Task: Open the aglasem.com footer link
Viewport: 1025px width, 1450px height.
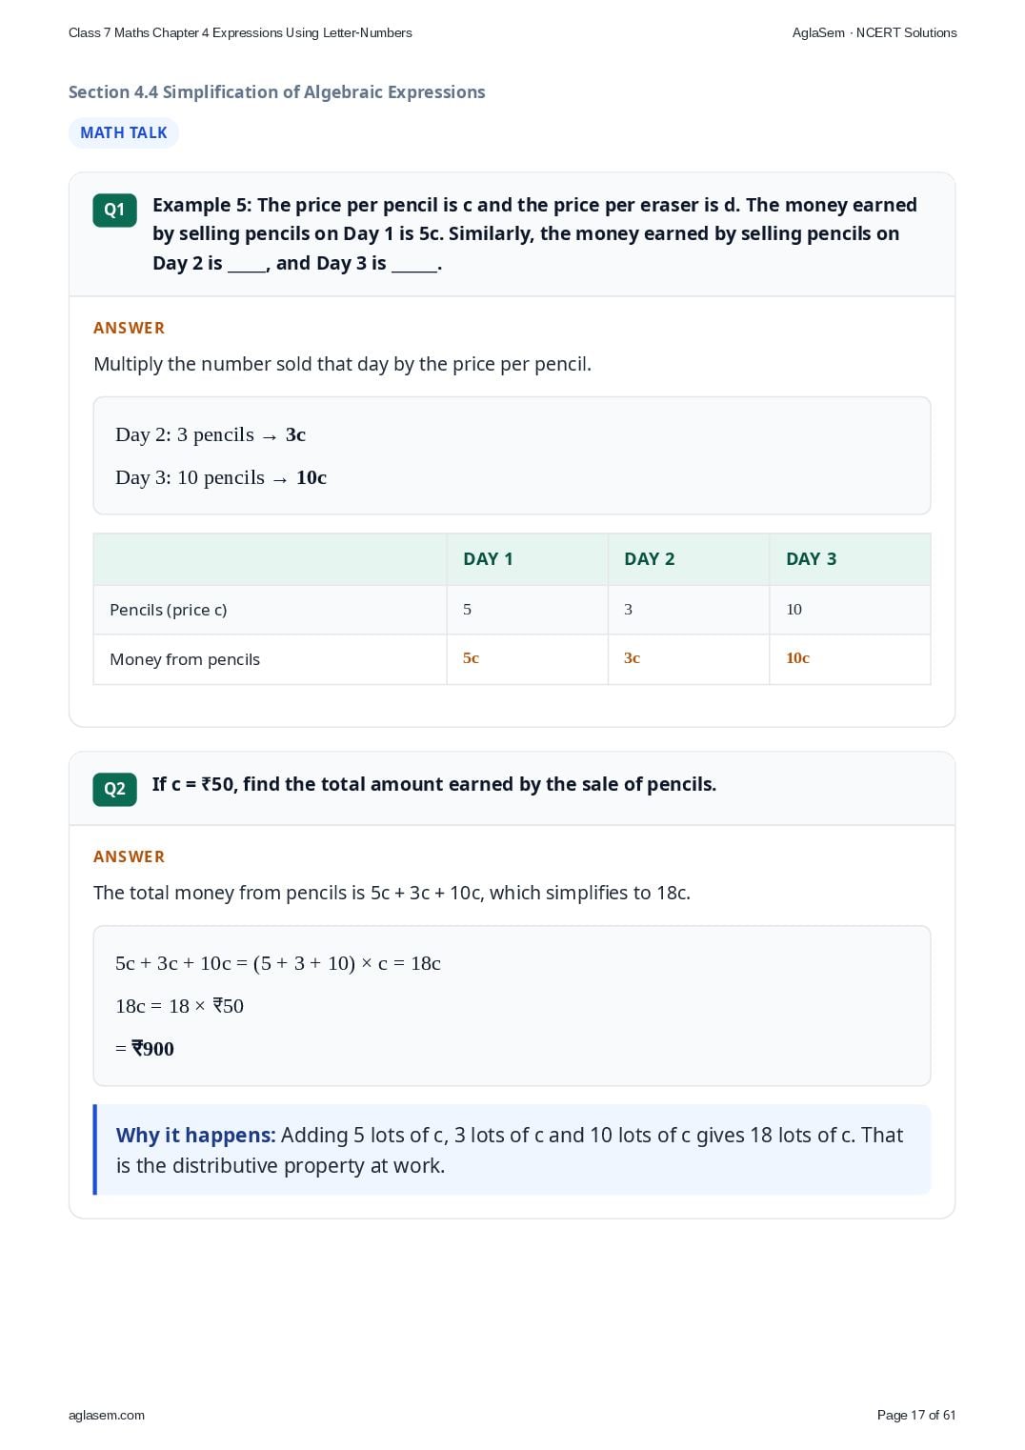Action: [x=107, y=1415]
